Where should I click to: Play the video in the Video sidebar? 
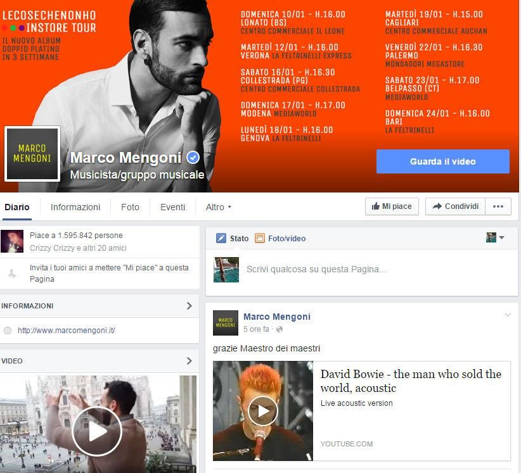pos(97,431)
